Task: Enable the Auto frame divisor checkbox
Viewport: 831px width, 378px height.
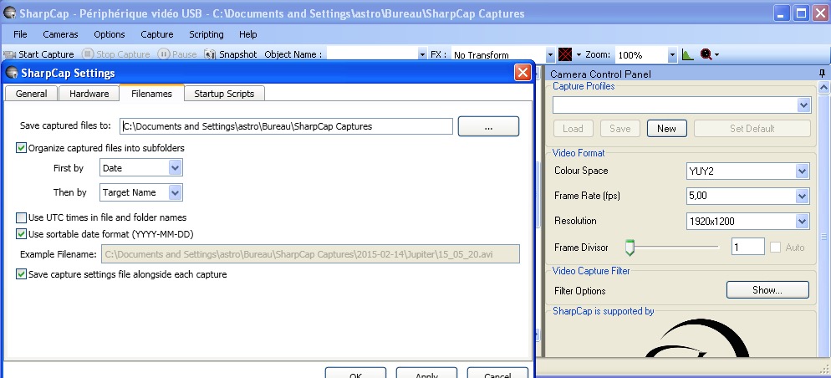Action: coord(775,247)
